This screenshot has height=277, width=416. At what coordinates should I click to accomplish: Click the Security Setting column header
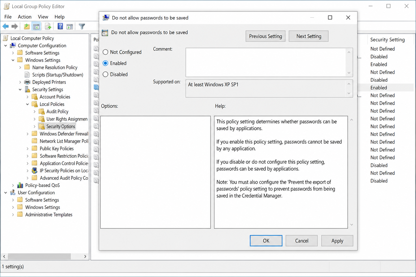coord(387,39)
